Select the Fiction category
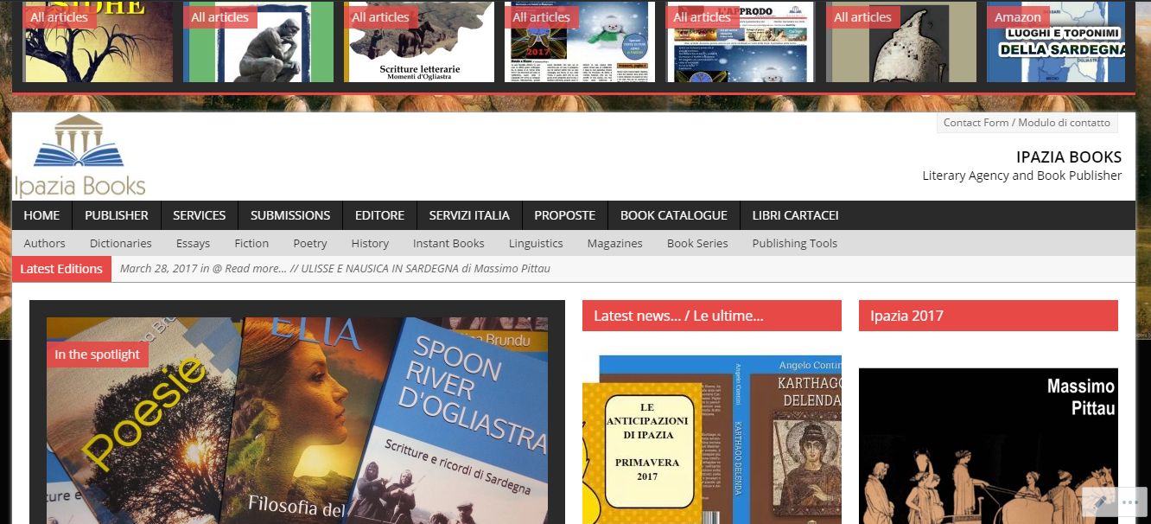This screenshot has height=524, width=1151. point(251,243)
